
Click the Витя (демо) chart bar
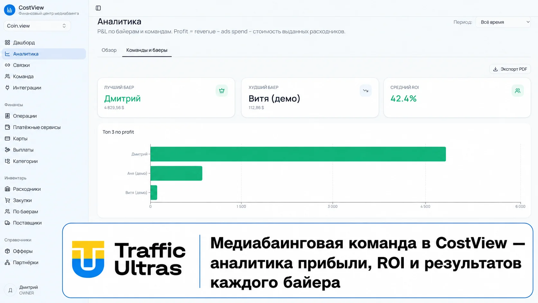[154, 193]
